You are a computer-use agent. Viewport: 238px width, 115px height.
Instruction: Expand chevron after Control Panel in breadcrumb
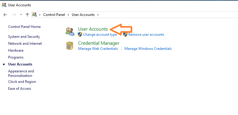coord(68,15)
